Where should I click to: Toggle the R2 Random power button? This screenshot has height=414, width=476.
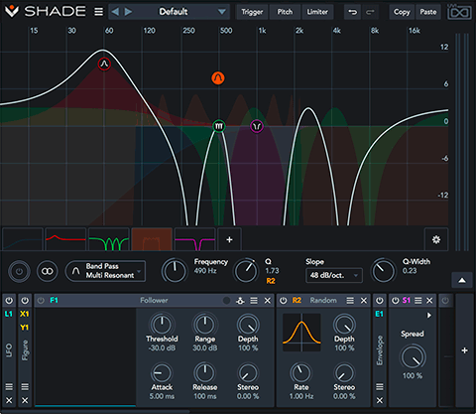pos(284,301)
